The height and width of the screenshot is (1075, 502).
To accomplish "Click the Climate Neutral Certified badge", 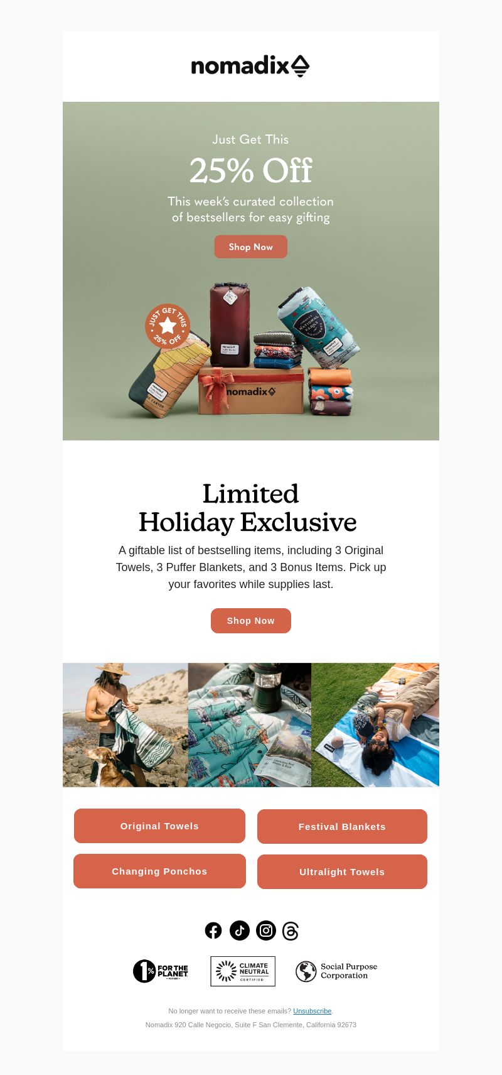I will 243,971.
